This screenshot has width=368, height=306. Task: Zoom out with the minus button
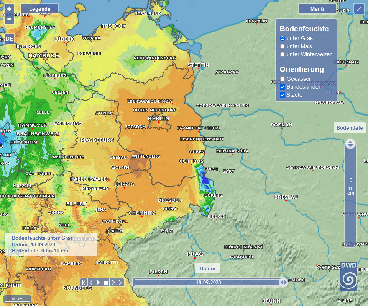(9, 18)
